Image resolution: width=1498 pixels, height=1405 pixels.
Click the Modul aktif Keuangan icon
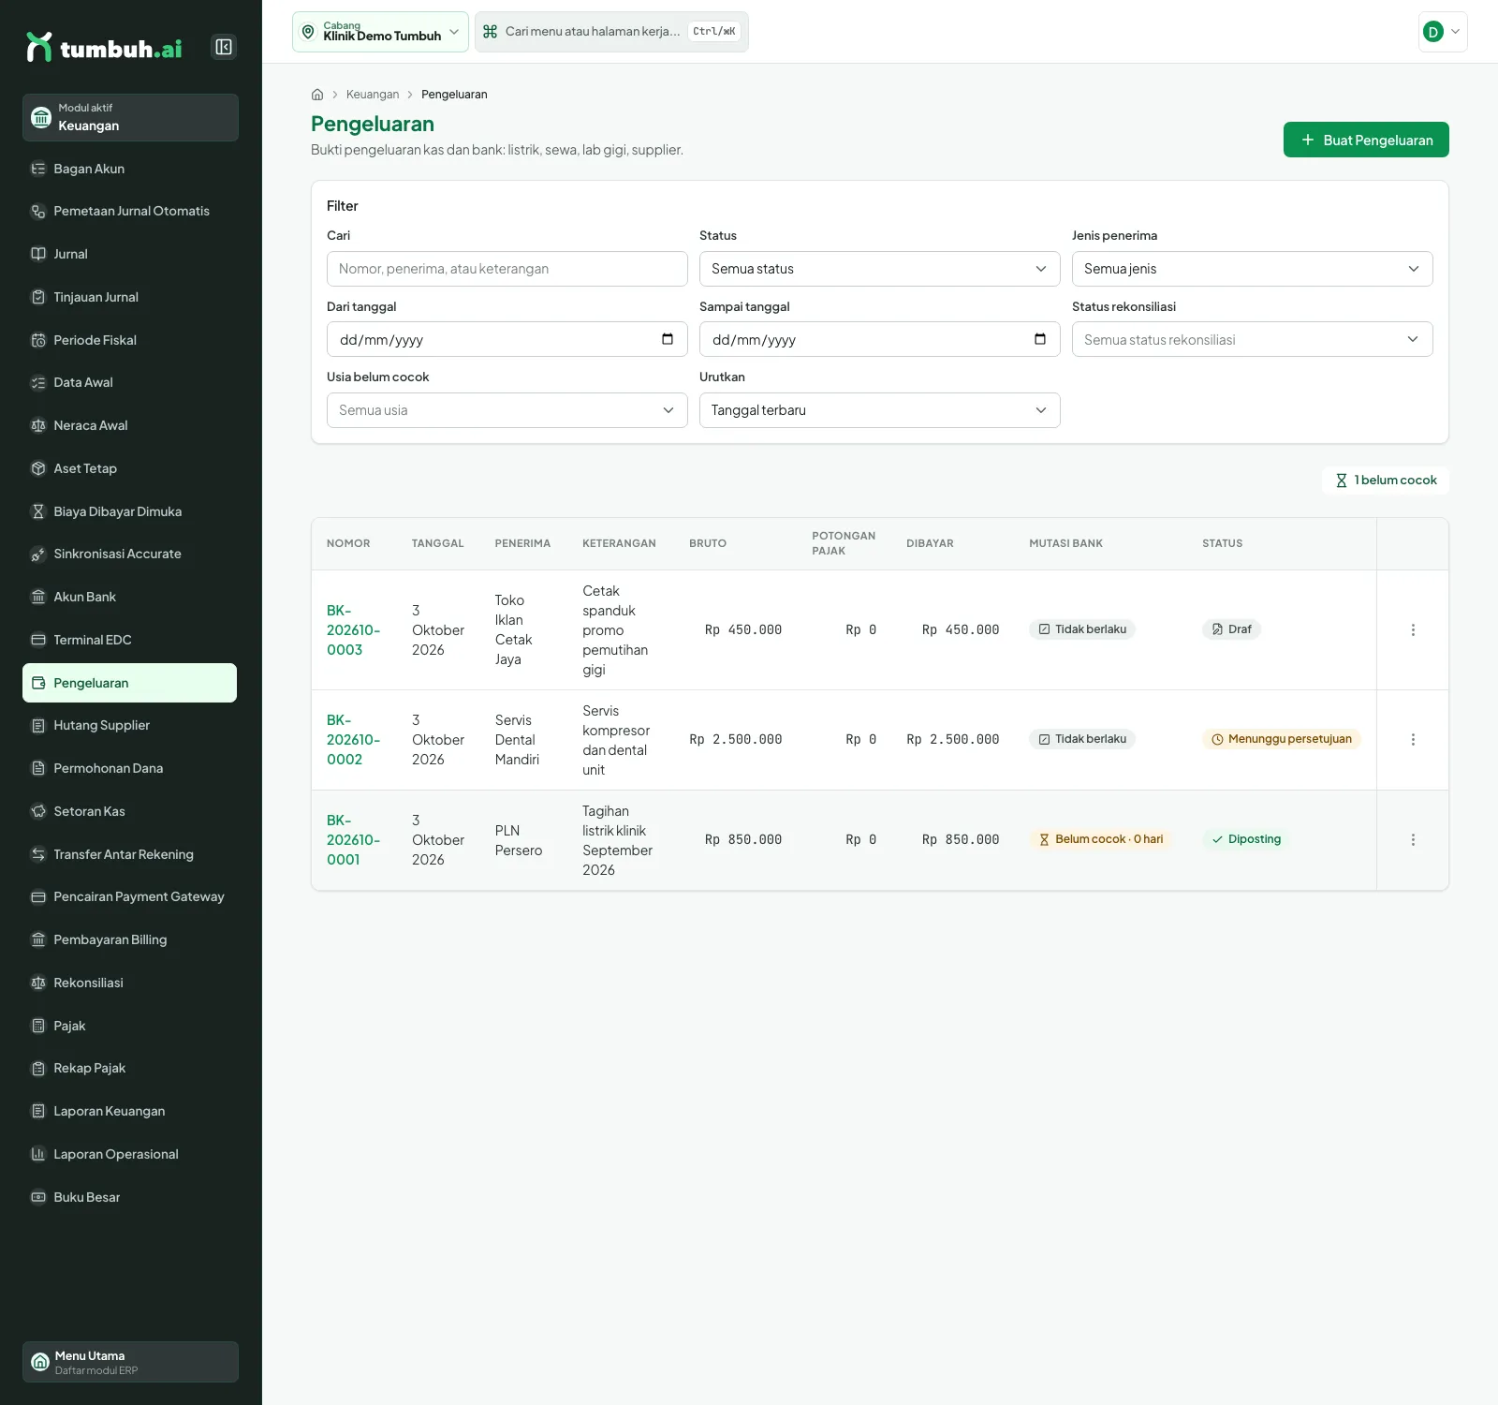41,117
